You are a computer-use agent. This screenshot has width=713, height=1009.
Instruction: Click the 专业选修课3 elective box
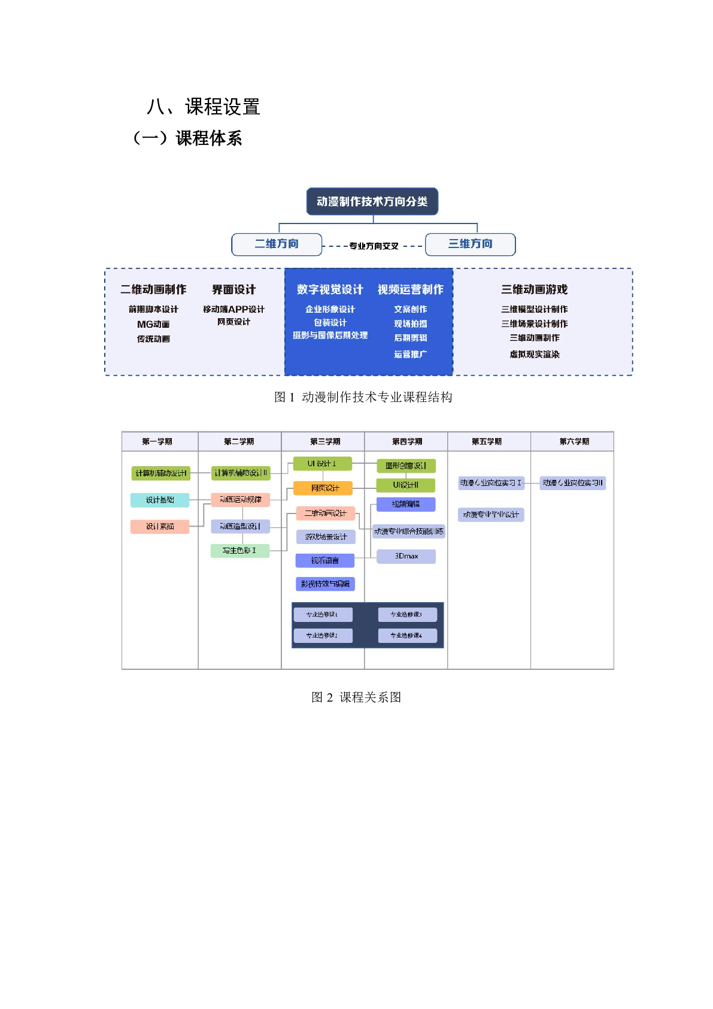click(407, 614)
